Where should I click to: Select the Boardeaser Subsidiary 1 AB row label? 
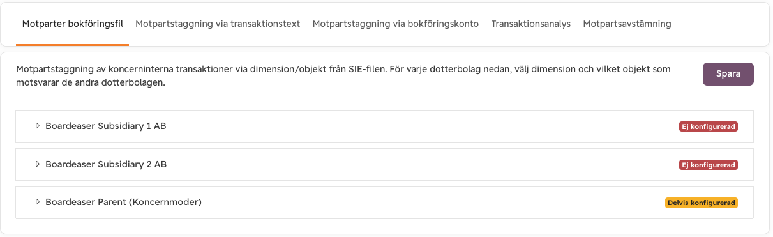point(106,126)
